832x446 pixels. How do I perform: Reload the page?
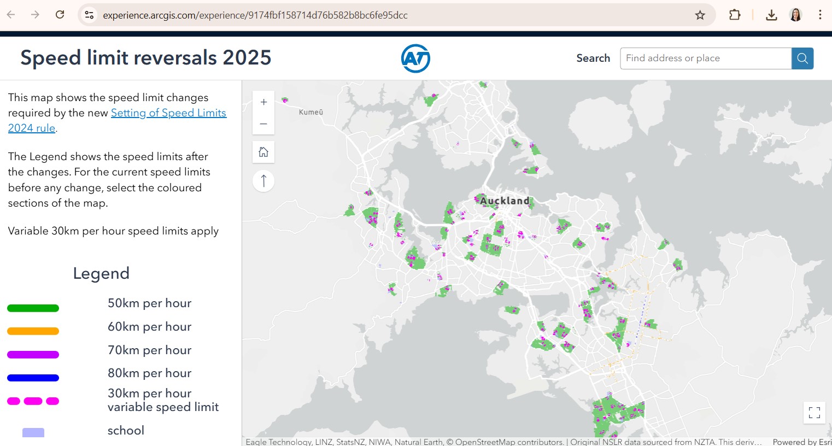tap(60, 15)
